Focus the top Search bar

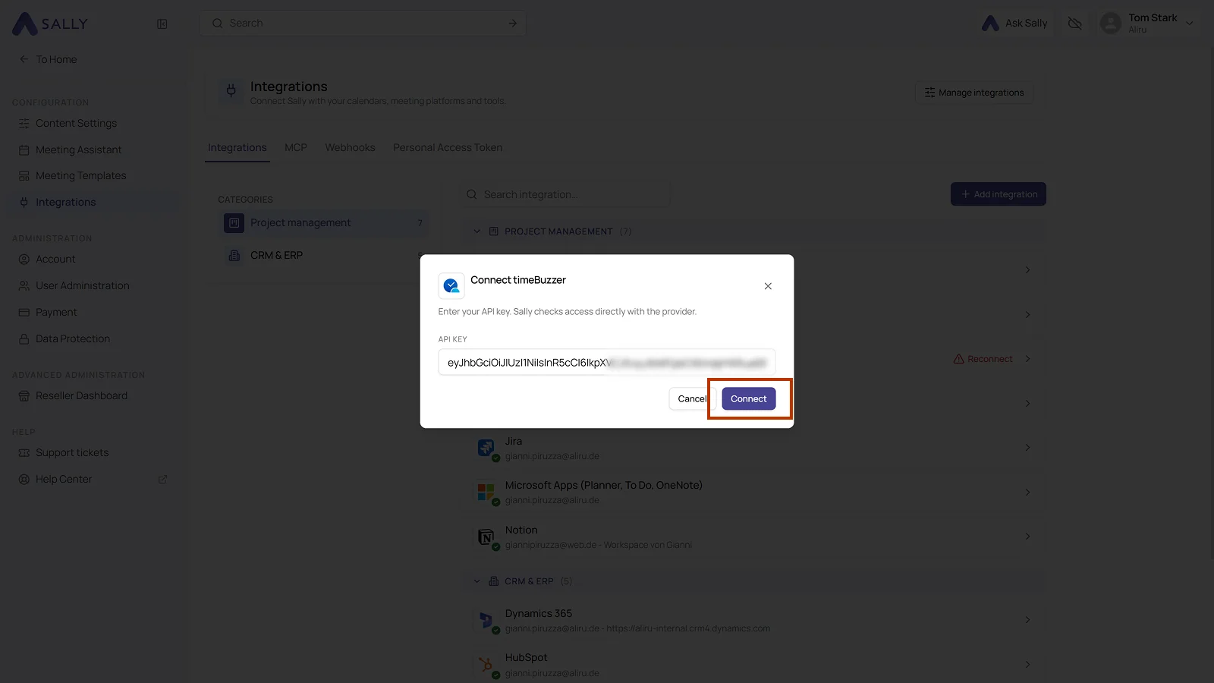click(363, 24)
